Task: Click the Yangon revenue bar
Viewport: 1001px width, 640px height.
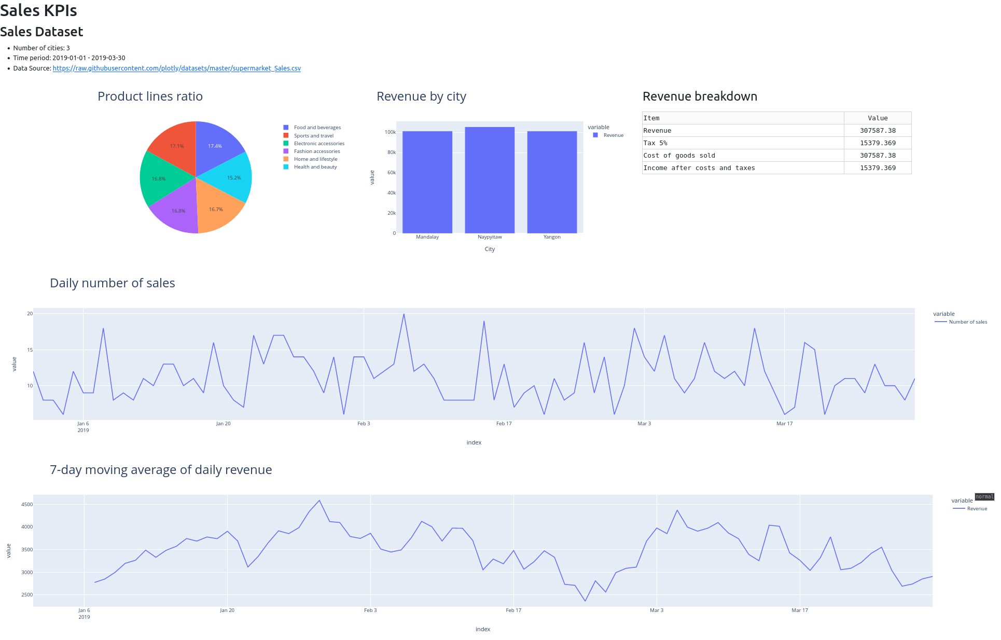Action: point(552,182)
